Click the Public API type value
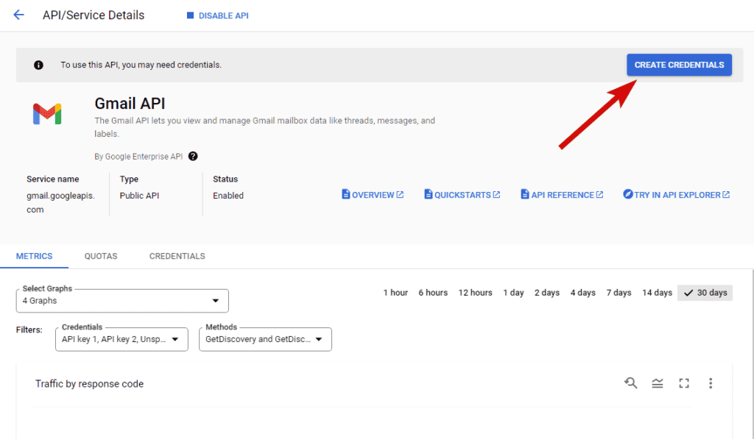754x439 pixels. (139, 196)
